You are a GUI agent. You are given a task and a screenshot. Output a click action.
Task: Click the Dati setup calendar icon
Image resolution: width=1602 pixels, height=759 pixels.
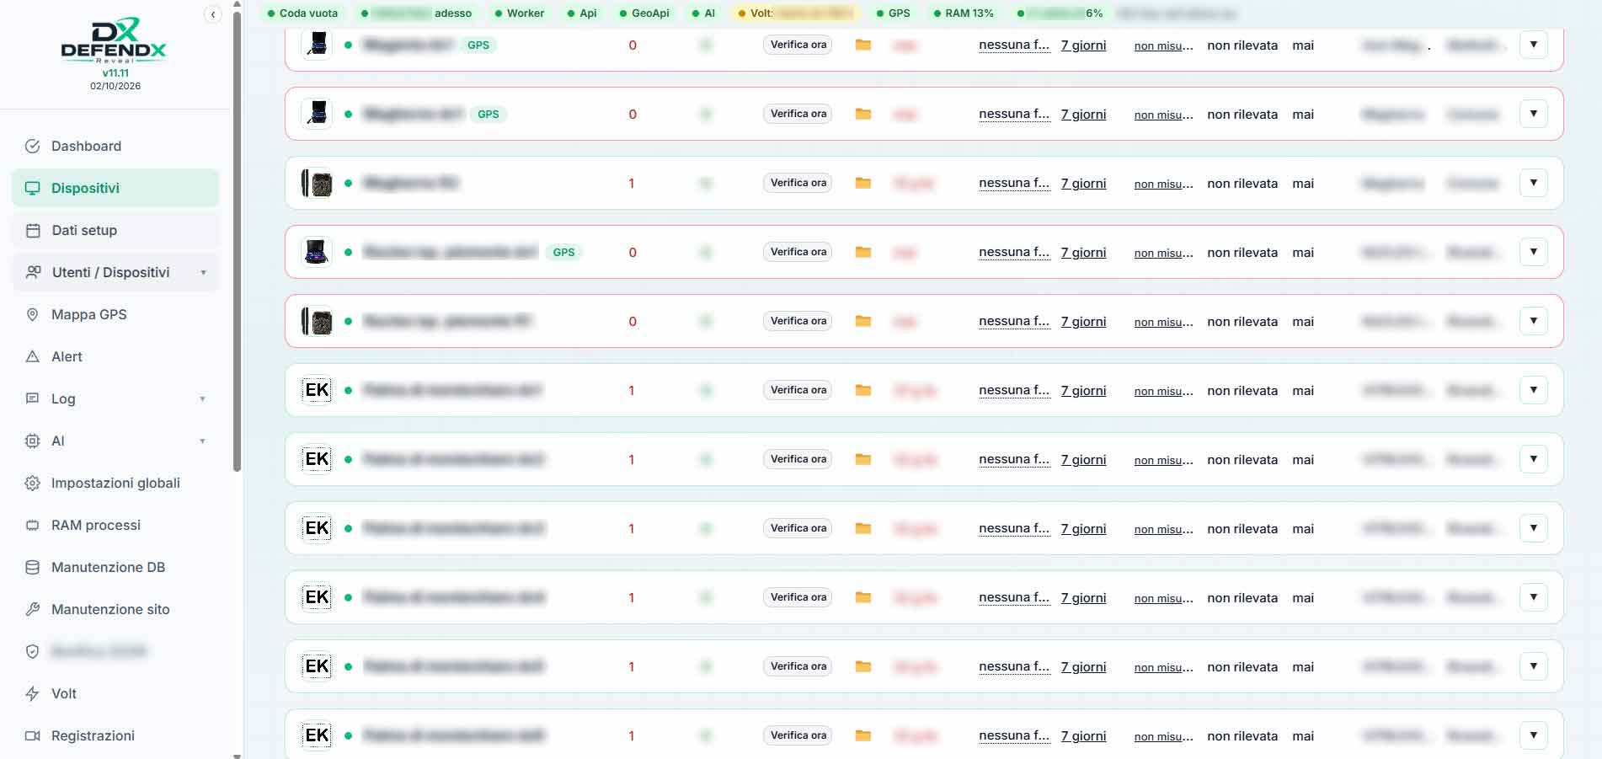(33, 230)
